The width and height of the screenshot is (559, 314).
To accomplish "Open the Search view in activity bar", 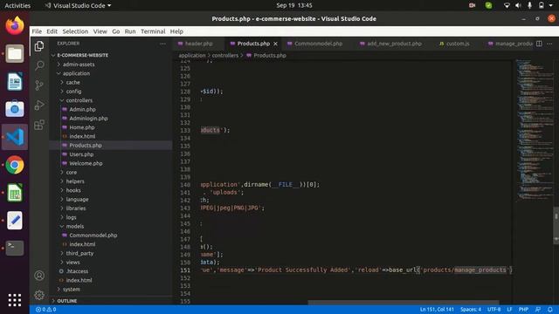I will click(x=39, y=65).
